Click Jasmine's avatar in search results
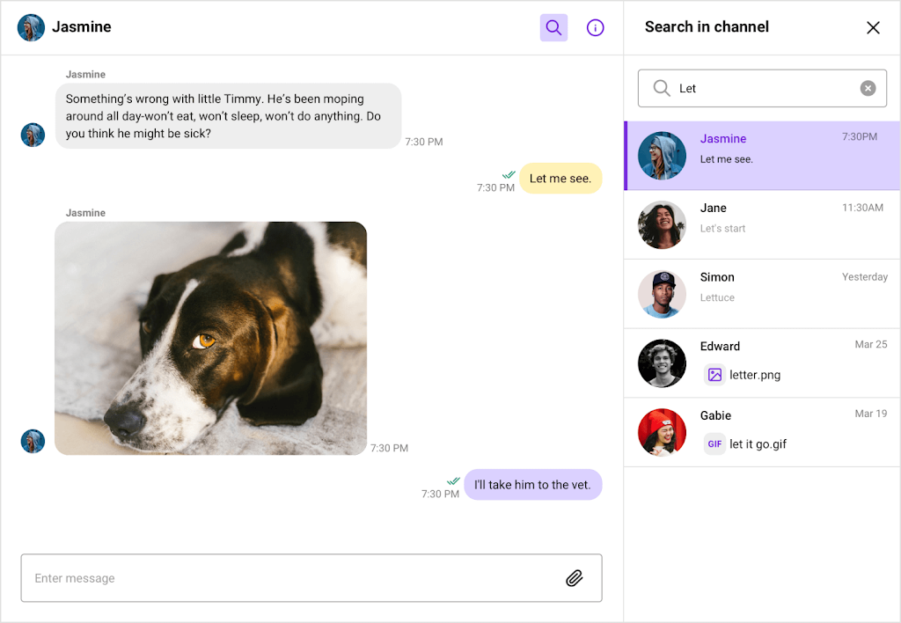901x623 pixels. click(662, 156)
